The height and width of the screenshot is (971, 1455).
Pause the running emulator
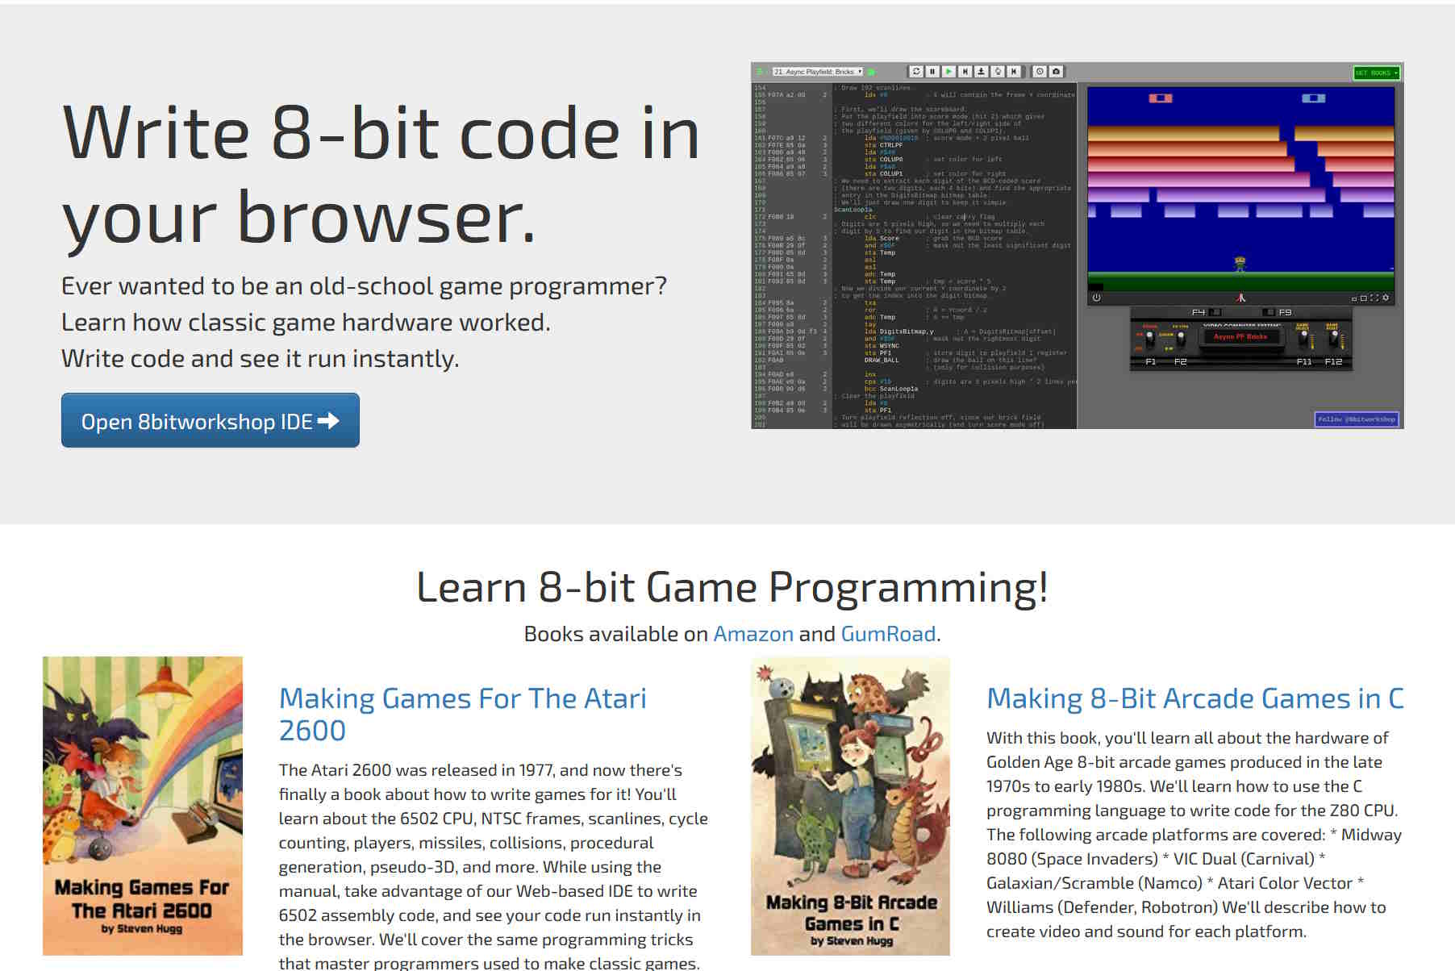click(932, 71)
